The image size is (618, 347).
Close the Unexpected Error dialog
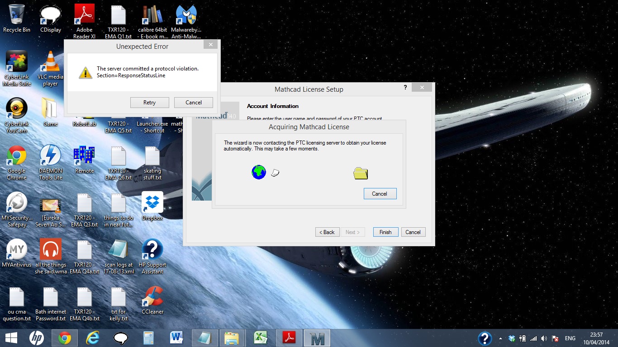pyautogui.click(x=210, y=44)
